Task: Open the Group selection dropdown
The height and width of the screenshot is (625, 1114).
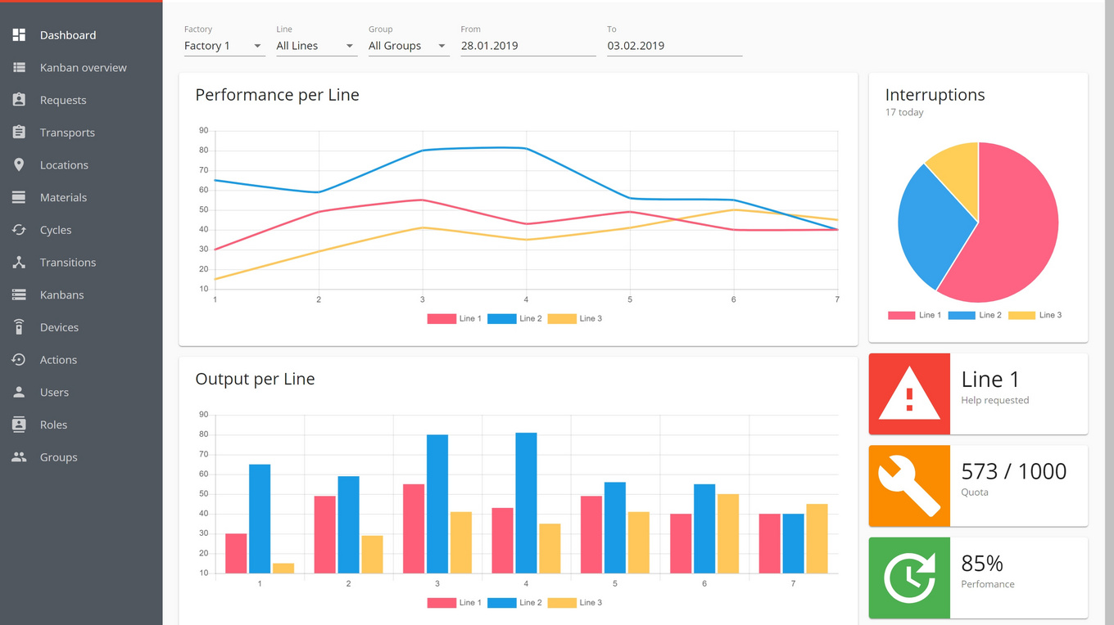Action: coord(408,46)
